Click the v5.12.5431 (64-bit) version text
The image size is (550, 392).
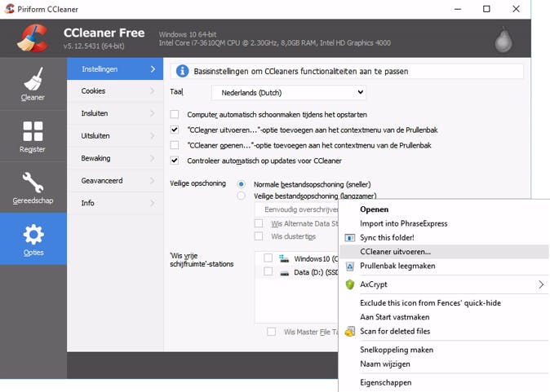[94, 46]
